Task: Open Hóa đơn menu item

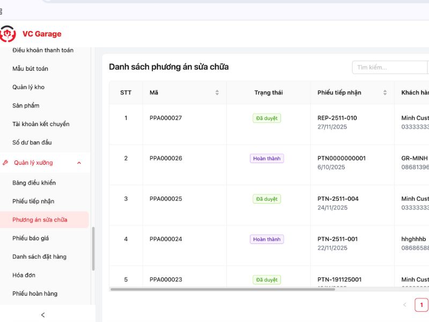Action: [x=24, y=275]
